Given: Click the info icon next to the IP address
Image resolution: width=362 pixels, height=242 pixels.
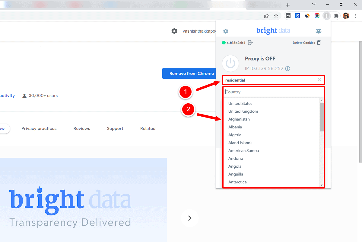Looking at the screenshot, I should 287,69.
